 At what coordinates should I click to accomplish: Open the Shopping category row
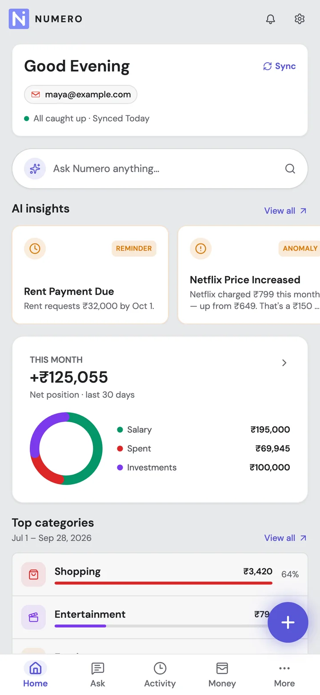(x=160, y=575)
